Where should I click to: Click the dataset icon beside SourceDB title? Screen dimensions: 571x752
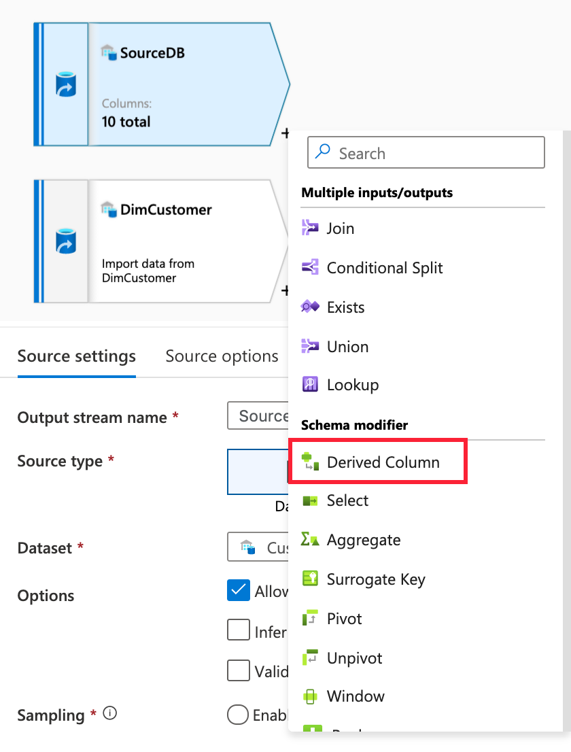tap(109, 53)
